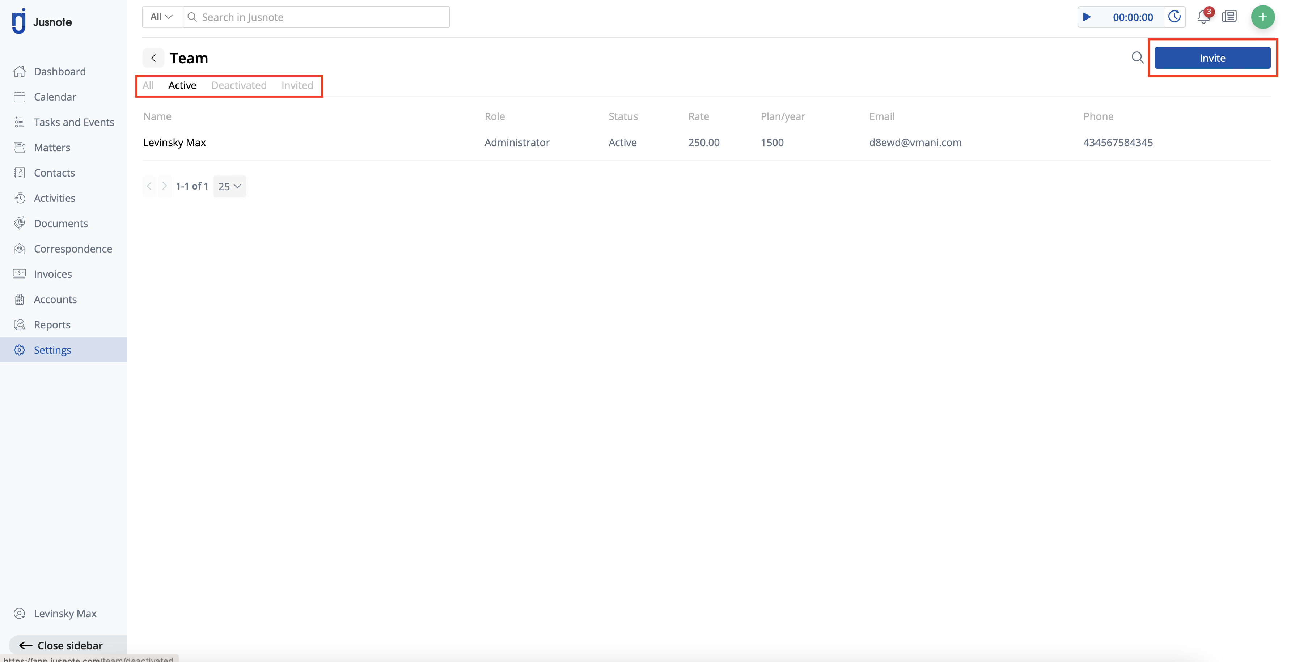Click the Status column header
The width and height of the screenshot is (1291, 662).
(623, 116)
